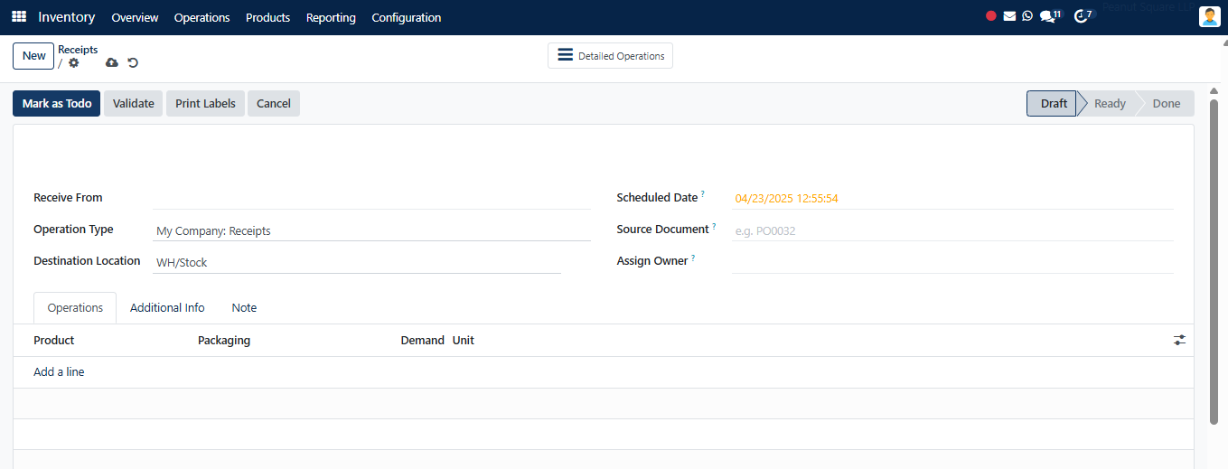Click the Source Document help question mark
This screenshot has width=1228, height=469.
714,226
